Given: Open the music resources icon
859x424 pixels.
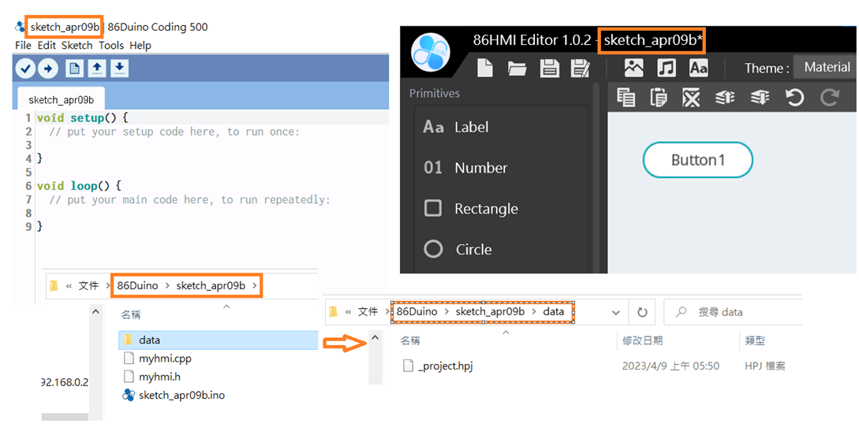Looking at the screenshot, I should tap(667, 68).
